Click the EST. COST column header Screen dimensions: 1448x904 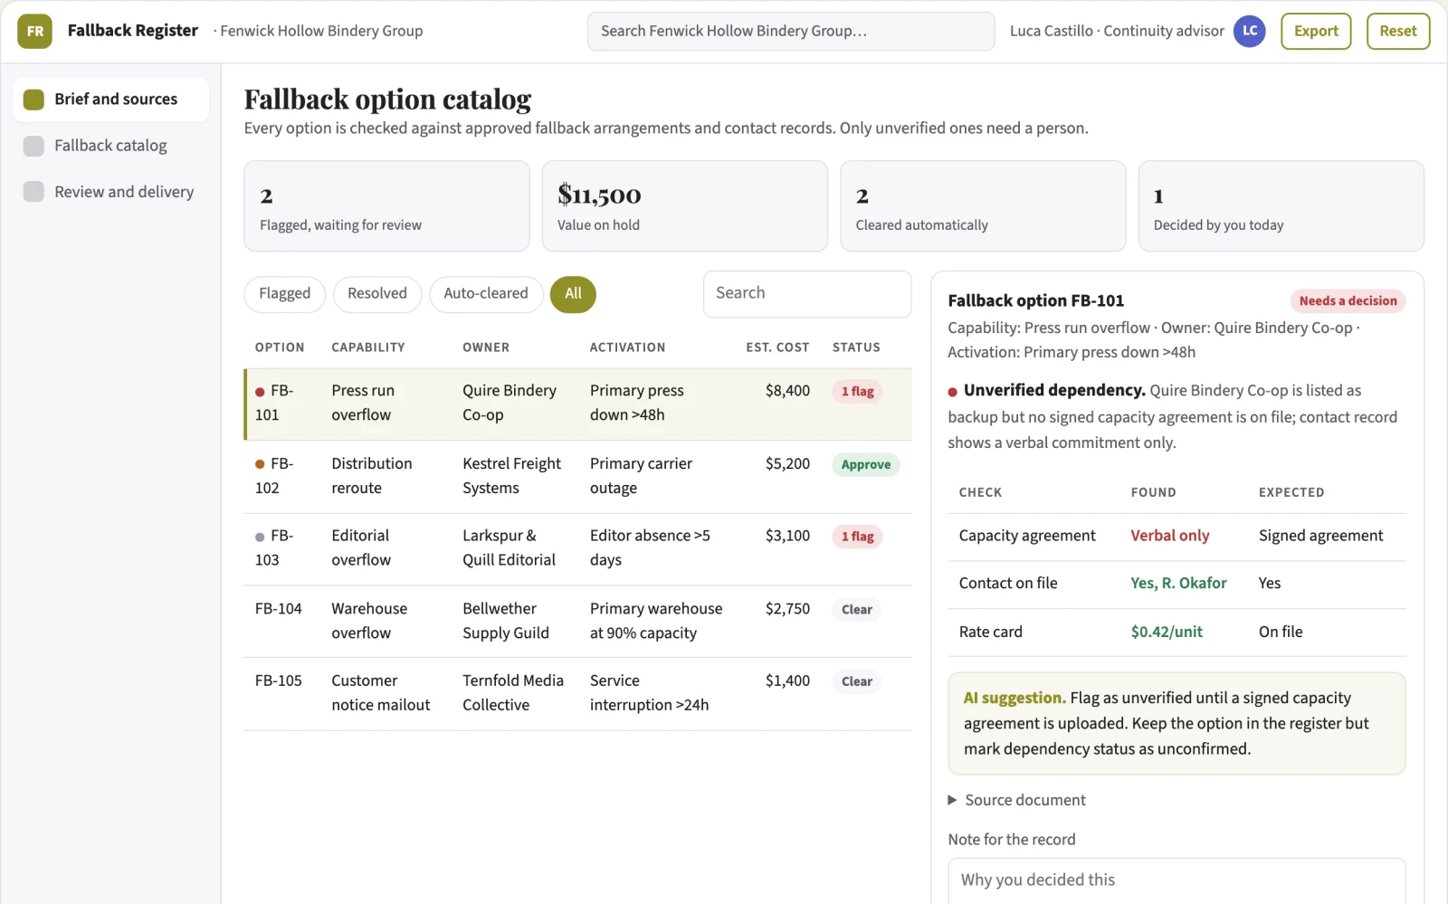777,347
